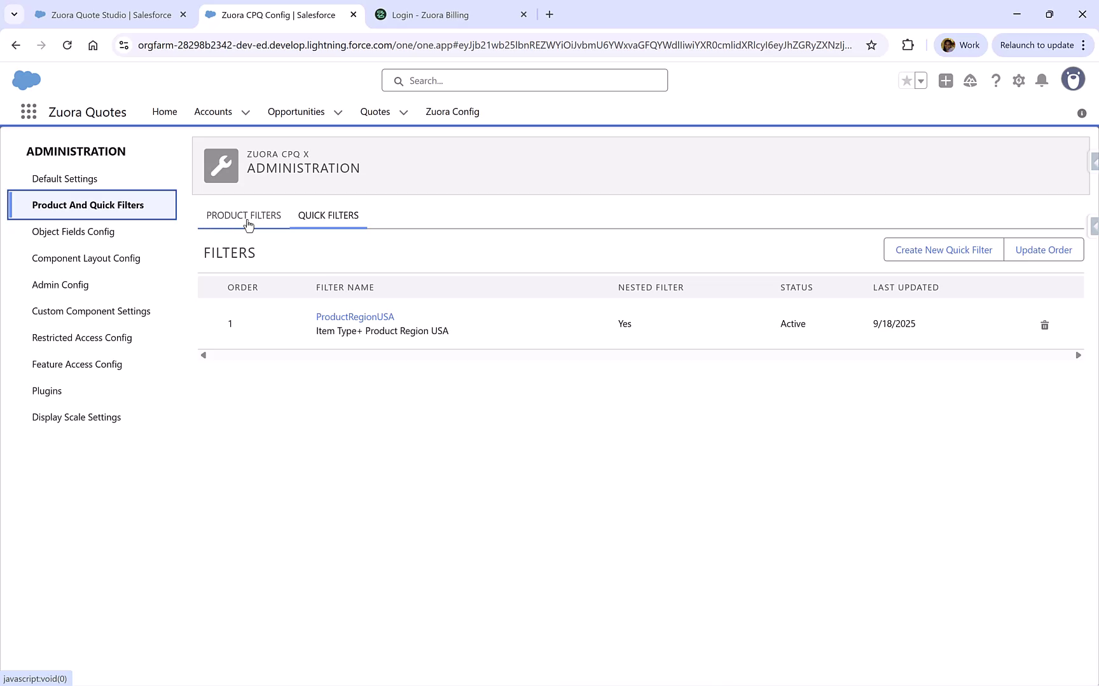This screenshot has width=1099, height=686.
Task: Open Salesforce Help question mark icon
Action: tap(995, 81)
